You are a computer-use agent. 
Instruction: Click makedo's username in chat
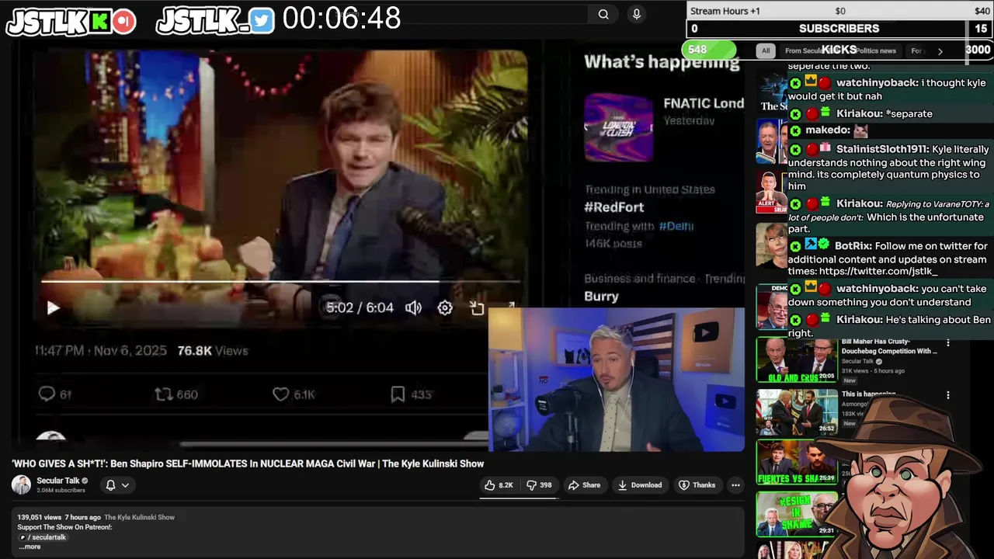[828, 130]
